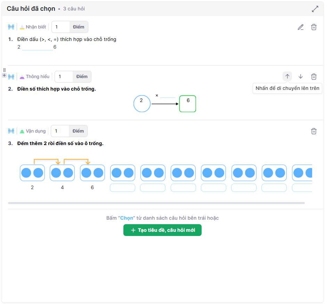Delete question 1 using its trash icon
This screenshot has width=325, height=304.
tap(314, 27)
